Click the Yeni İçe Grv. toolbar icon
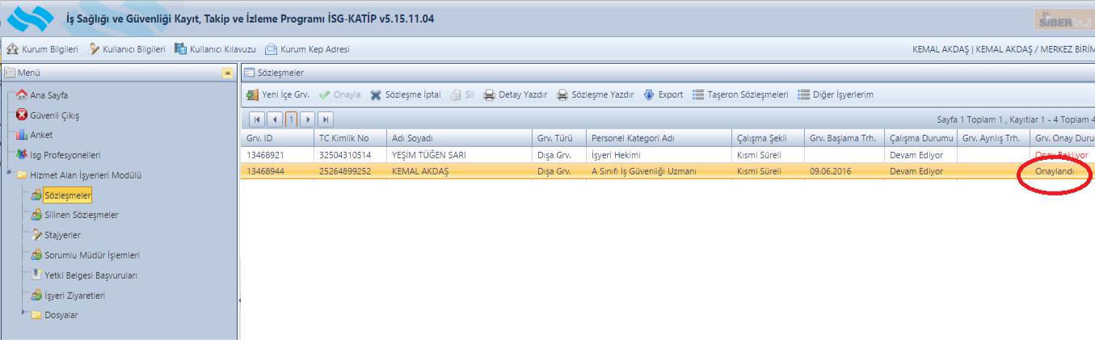The height and width of the screenshot is (340, 1095). tap(253, 94)
